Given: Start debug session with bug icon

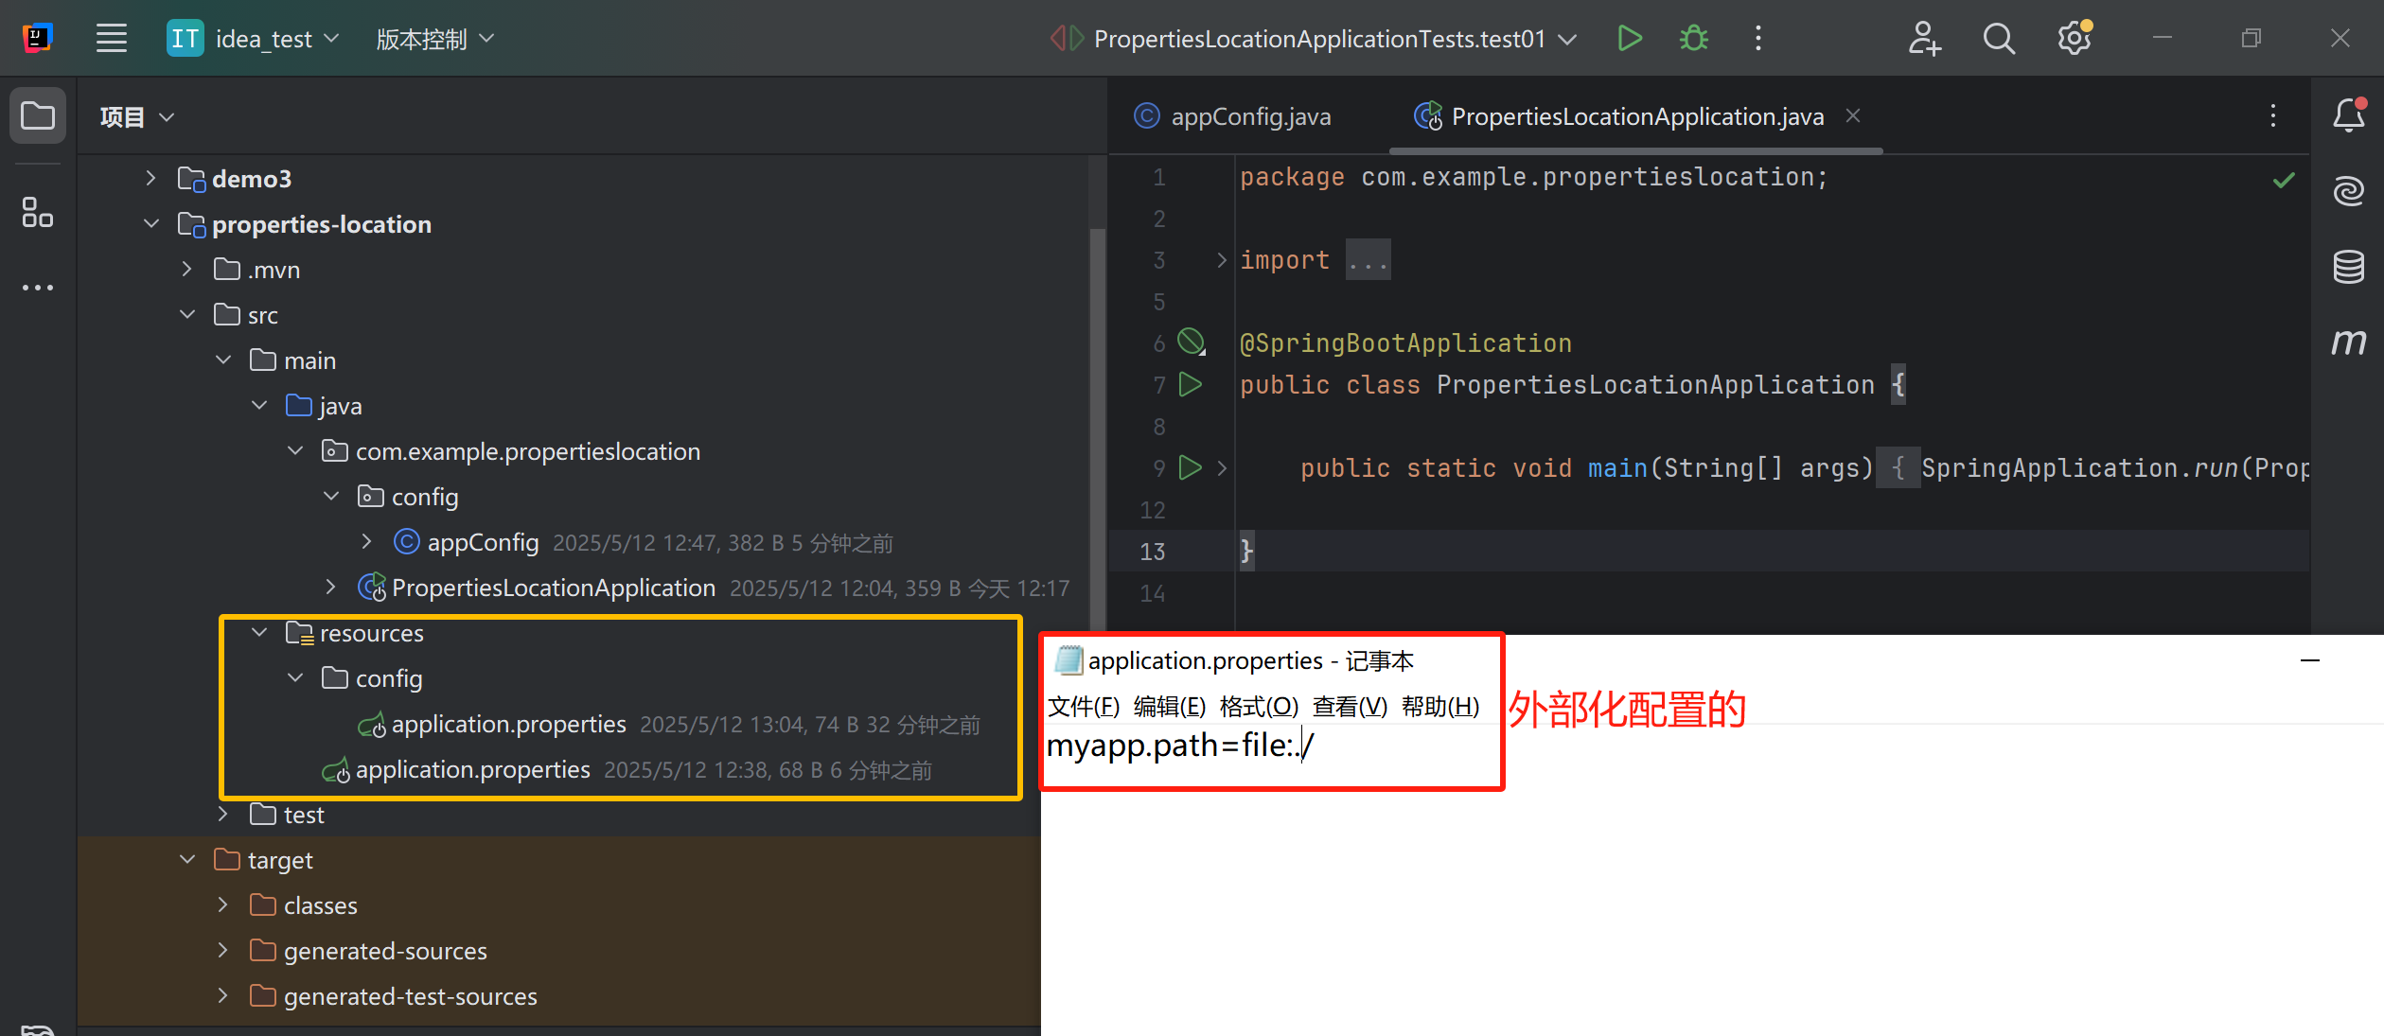Looking at the screenshot, I should tap(1693, 39).
